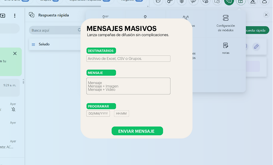Click the Respuesta rápida header icon
The image size is (273, 165).
(32, 15)
